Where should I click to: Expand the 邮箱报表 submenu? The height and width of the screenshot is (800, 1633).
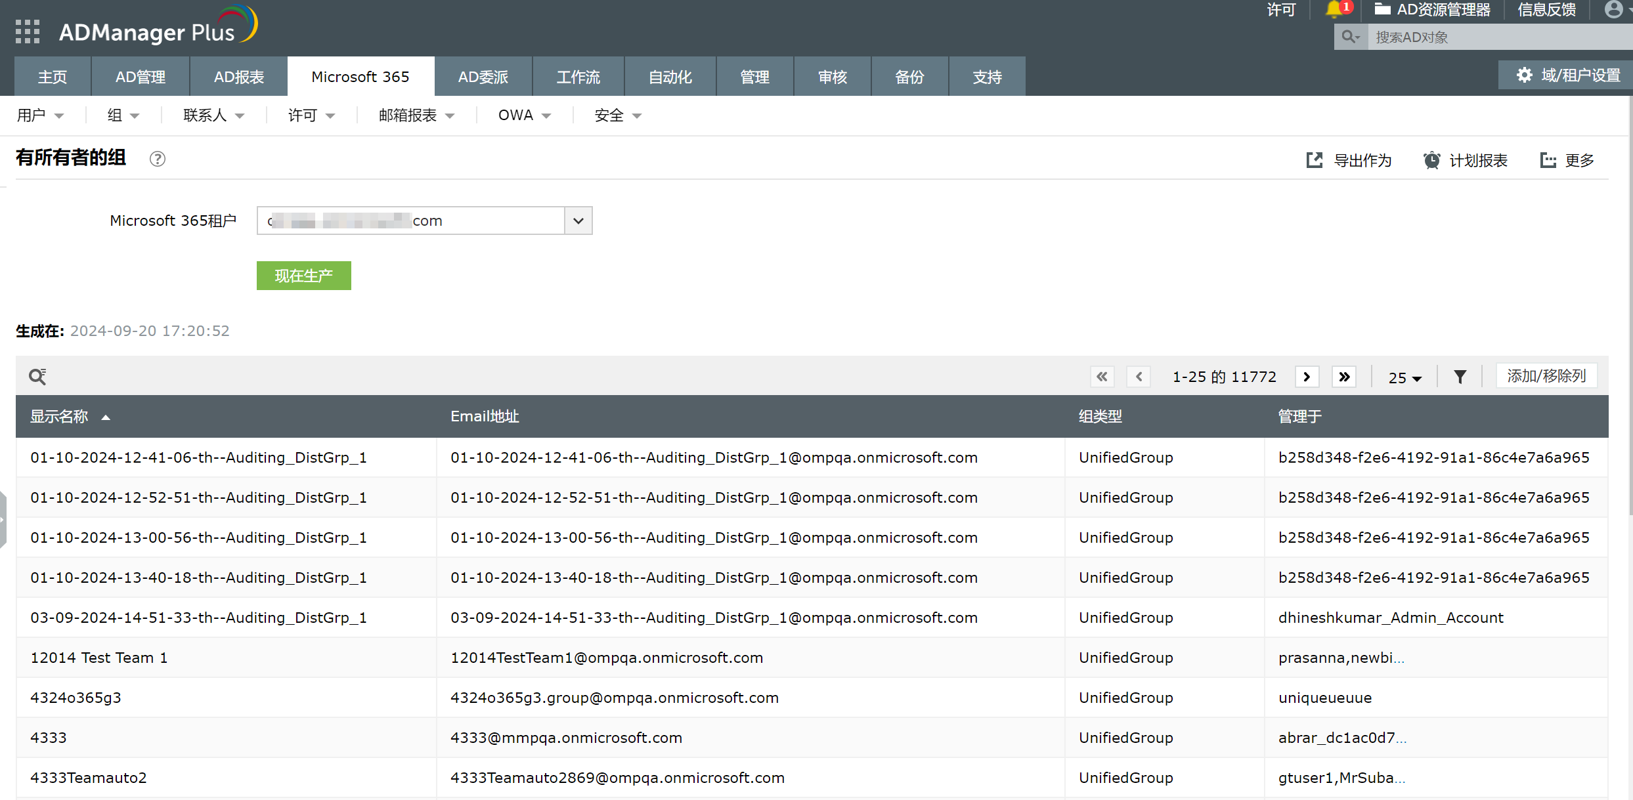(x=416, y=116)
